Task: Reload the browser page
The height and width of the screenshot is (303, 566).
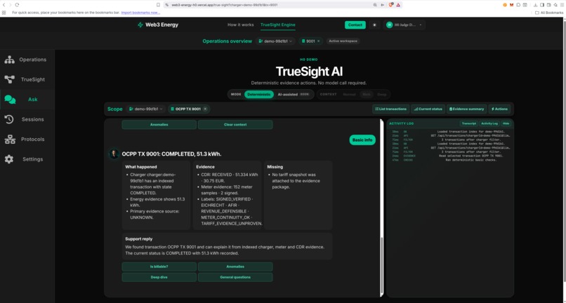Action: (17, 5)
